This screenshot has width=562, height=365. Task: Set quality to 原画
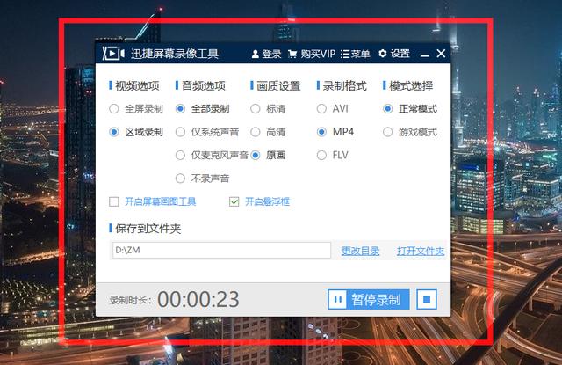click(268, 155)
